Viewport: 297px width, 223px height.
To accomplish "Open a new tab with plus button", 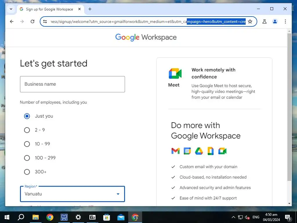I will point(90,9).
